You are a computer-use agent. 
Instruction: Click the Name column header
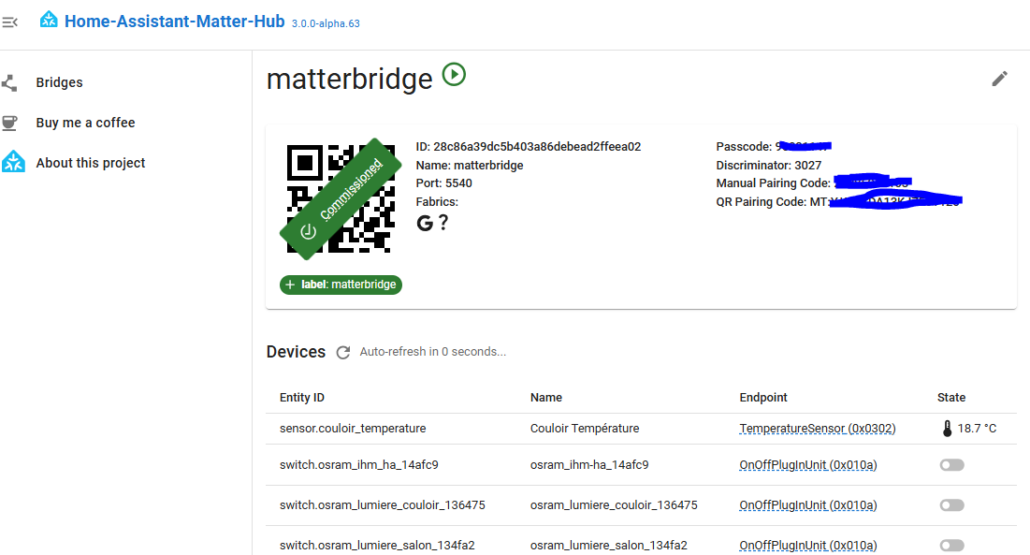(546, 398)
